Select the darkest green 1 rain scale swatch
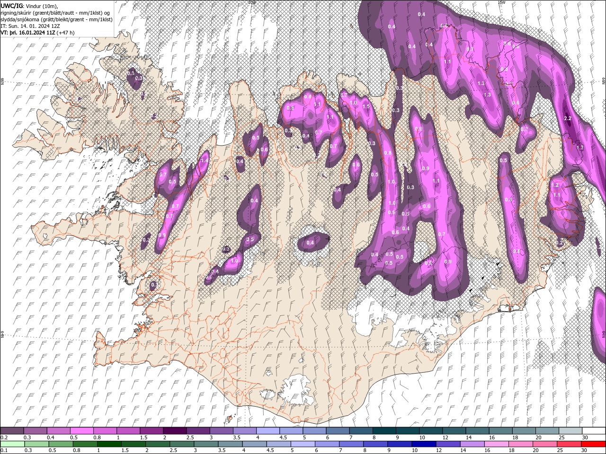The height and width of the screenshot is (454, 606). click(109, 444)
